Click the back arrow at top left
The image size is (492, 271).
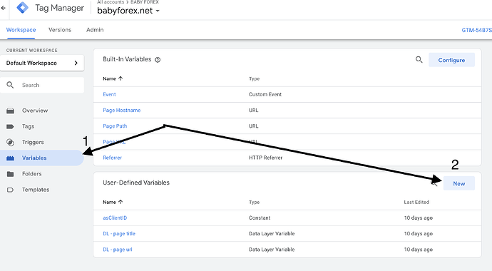pos(4,8)
